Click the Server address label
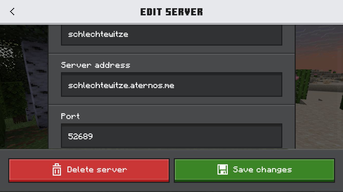The width and height of the screenshot is (343, 192). [x=96, y=65]
